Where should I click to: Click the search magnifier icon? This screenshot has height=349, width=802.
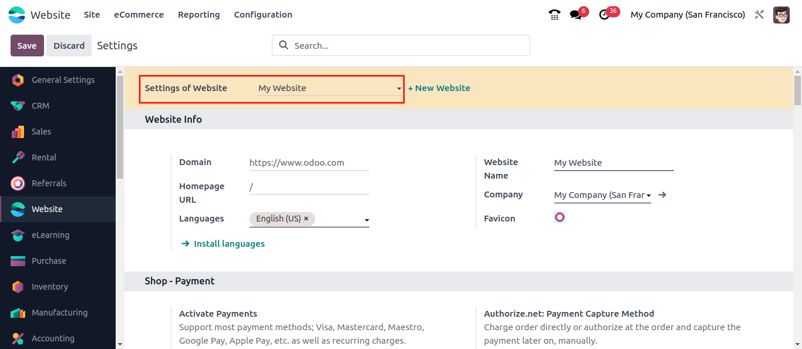[284, 45]
